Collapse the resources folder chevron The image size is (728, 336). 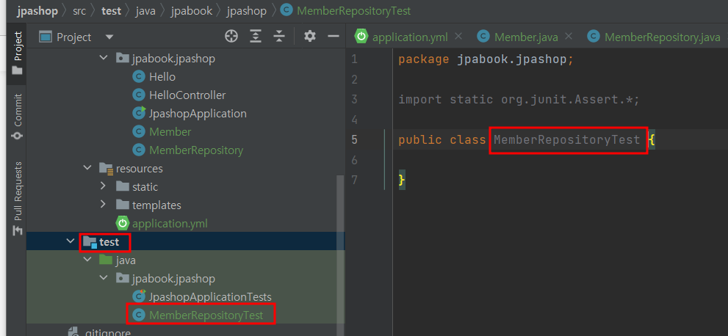click(x=87, y=168)
